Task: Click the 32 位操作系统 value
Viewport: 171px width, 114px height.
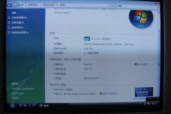Action: pyautogui.click(x=91, y=53)
